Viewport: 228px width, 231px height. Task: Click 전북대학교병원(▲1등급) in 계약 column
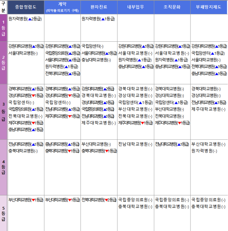63,73
